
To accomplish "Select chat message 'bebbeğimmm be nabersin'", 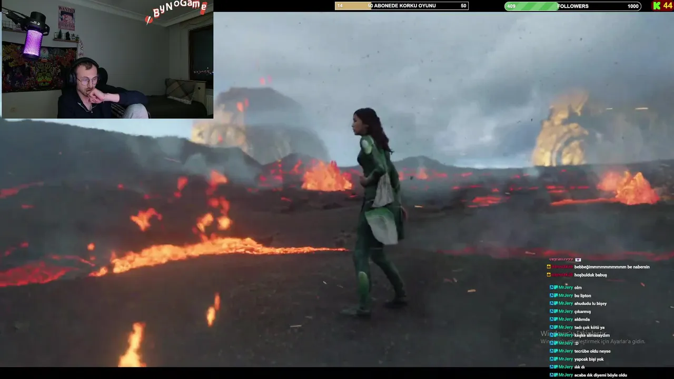I will [x=612, y=267].
